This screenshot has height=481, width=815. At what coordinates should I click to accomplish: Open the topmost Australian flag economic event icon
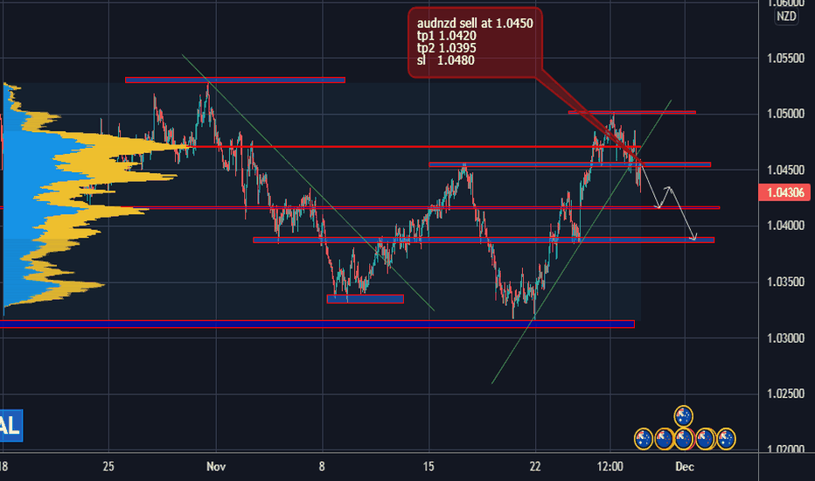[x=684, y=416]
